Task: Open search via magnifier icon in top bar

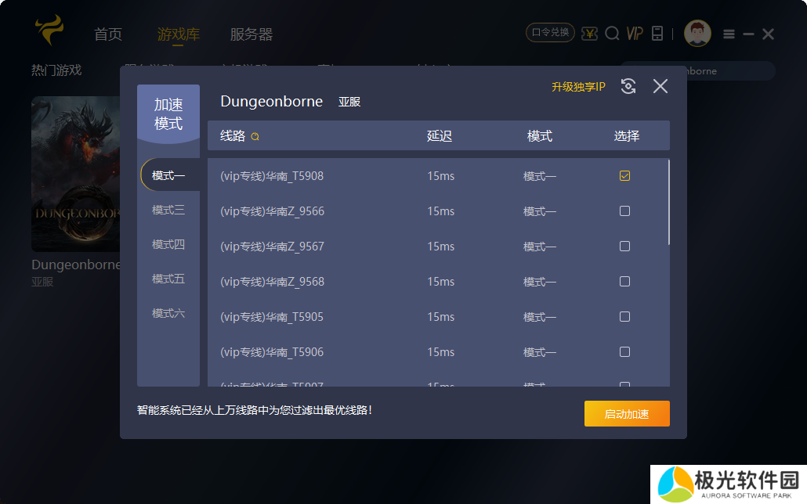Action: click(612, 34)
